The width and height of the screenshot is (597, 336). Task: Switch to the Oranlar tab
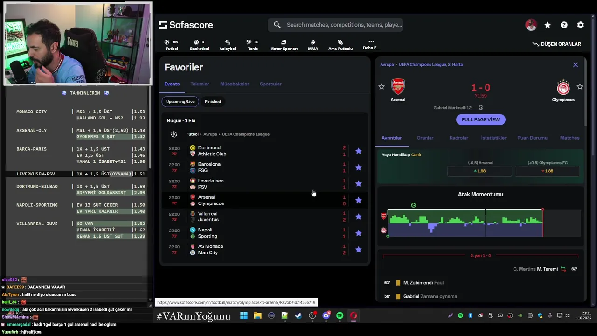(x=425, y=138)
